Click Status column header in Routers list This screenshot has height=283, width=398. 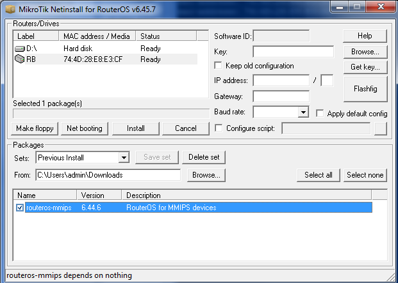(166, 36)
